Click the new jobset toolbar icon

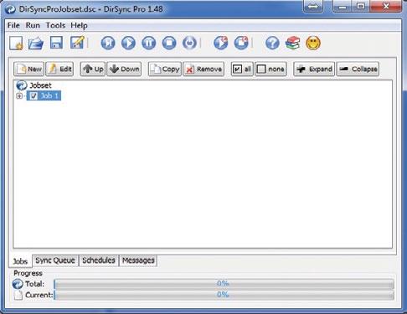tap(16, 44)
